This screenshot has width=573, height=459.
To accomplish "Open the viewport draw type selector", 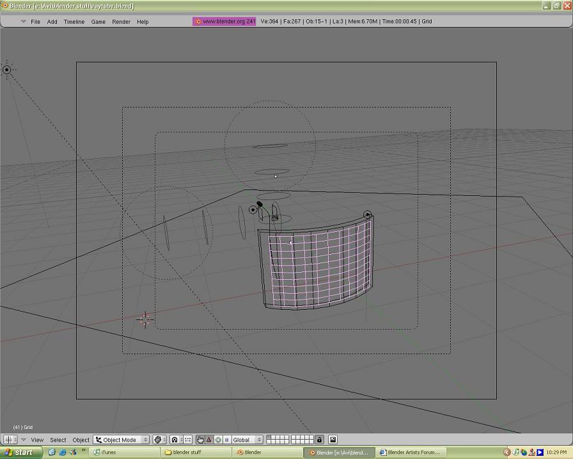I will point(159,440).
